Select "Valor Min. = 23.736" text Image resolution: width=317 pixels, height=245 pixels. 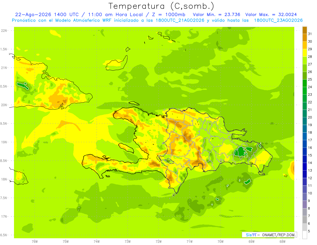click(x=217, y=15)
